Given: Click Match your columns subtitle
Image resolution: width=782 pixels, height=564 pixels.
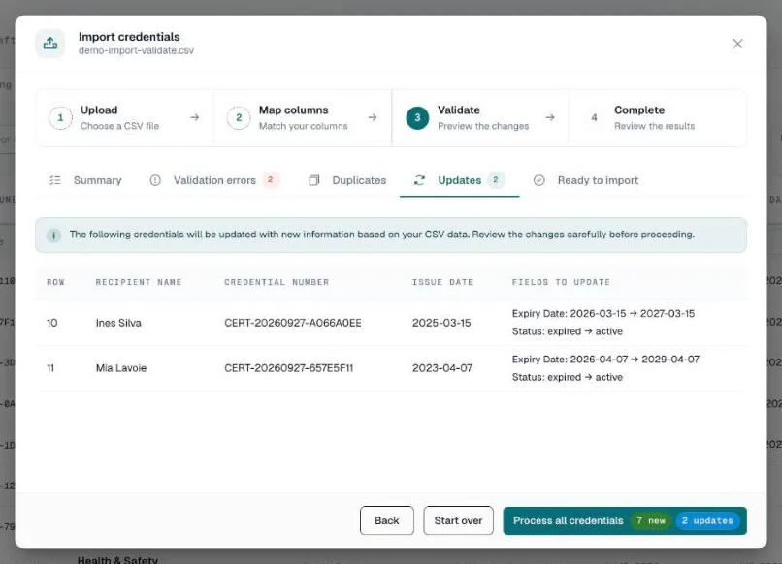Looking at the screenshot, I should click(304, 126).
